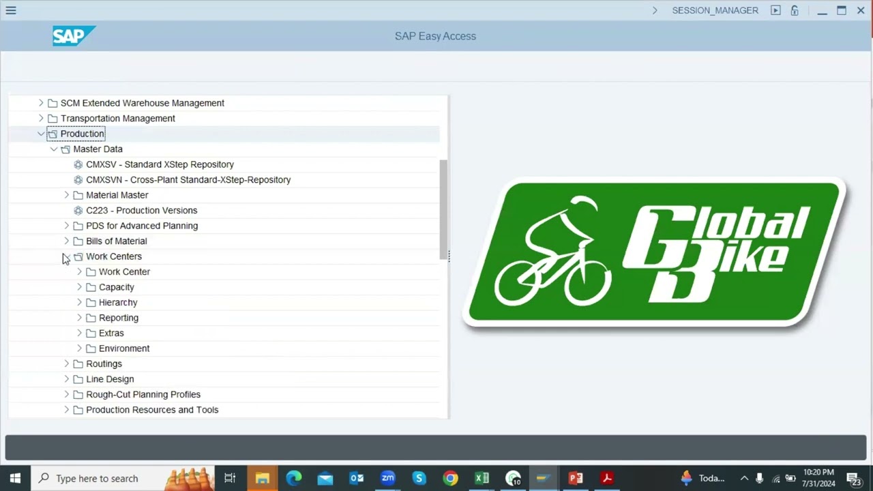Click the Bills of Material folder icon
The width and height of the screenshot is (873, 491).
point(78,241)
